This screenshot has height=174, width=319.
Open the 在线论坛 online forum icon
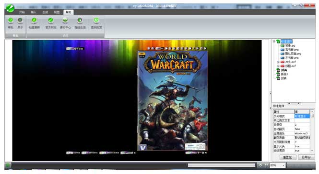[x=80, y=23]
